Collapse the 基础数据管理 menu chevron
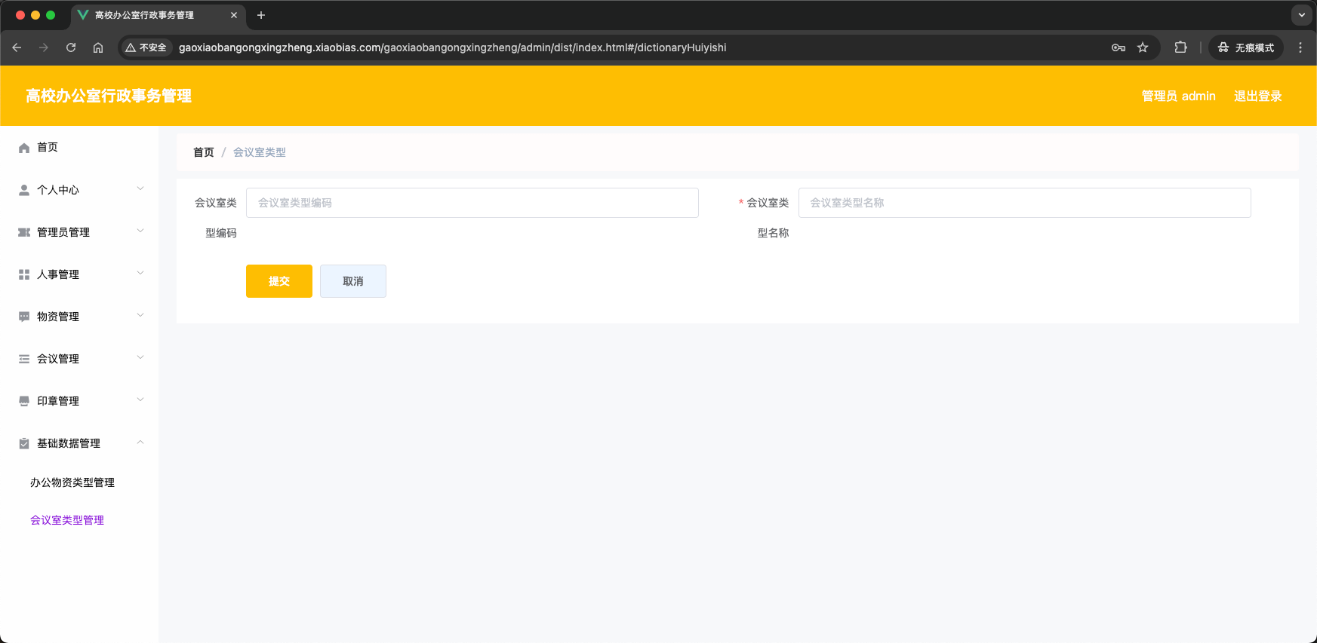 [x=140, y=442]
